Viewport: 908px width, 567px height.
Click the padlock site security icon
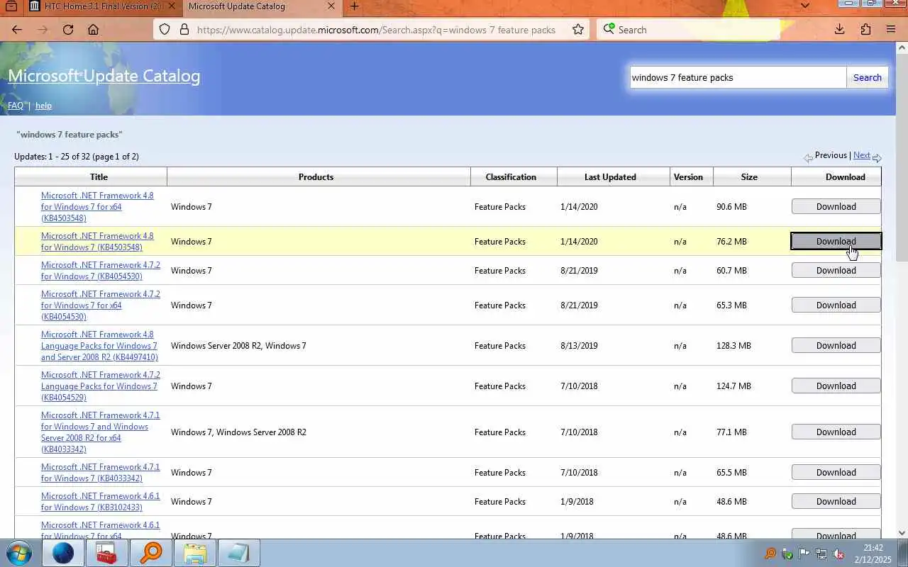[x=184, y=30]
